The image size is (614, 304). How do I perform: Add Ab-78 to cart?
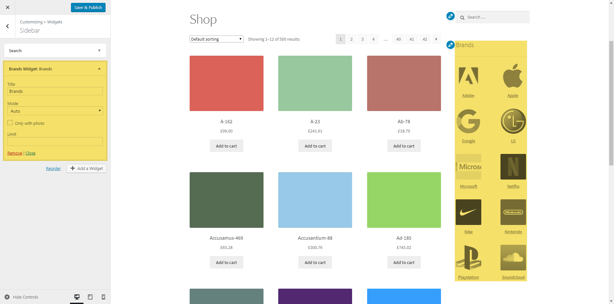(404, 146)
